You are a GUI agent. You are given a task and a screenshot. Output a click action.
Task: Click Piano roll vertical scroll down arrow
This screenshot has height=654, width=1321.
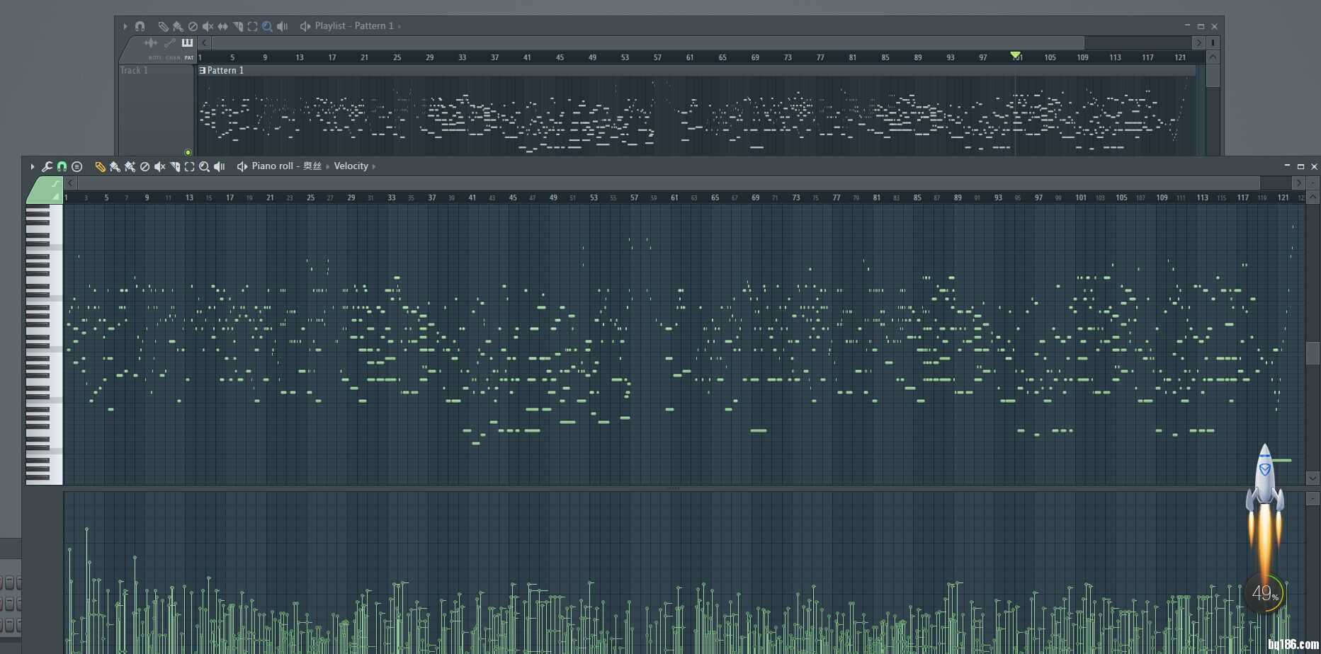coord(1313,478)
